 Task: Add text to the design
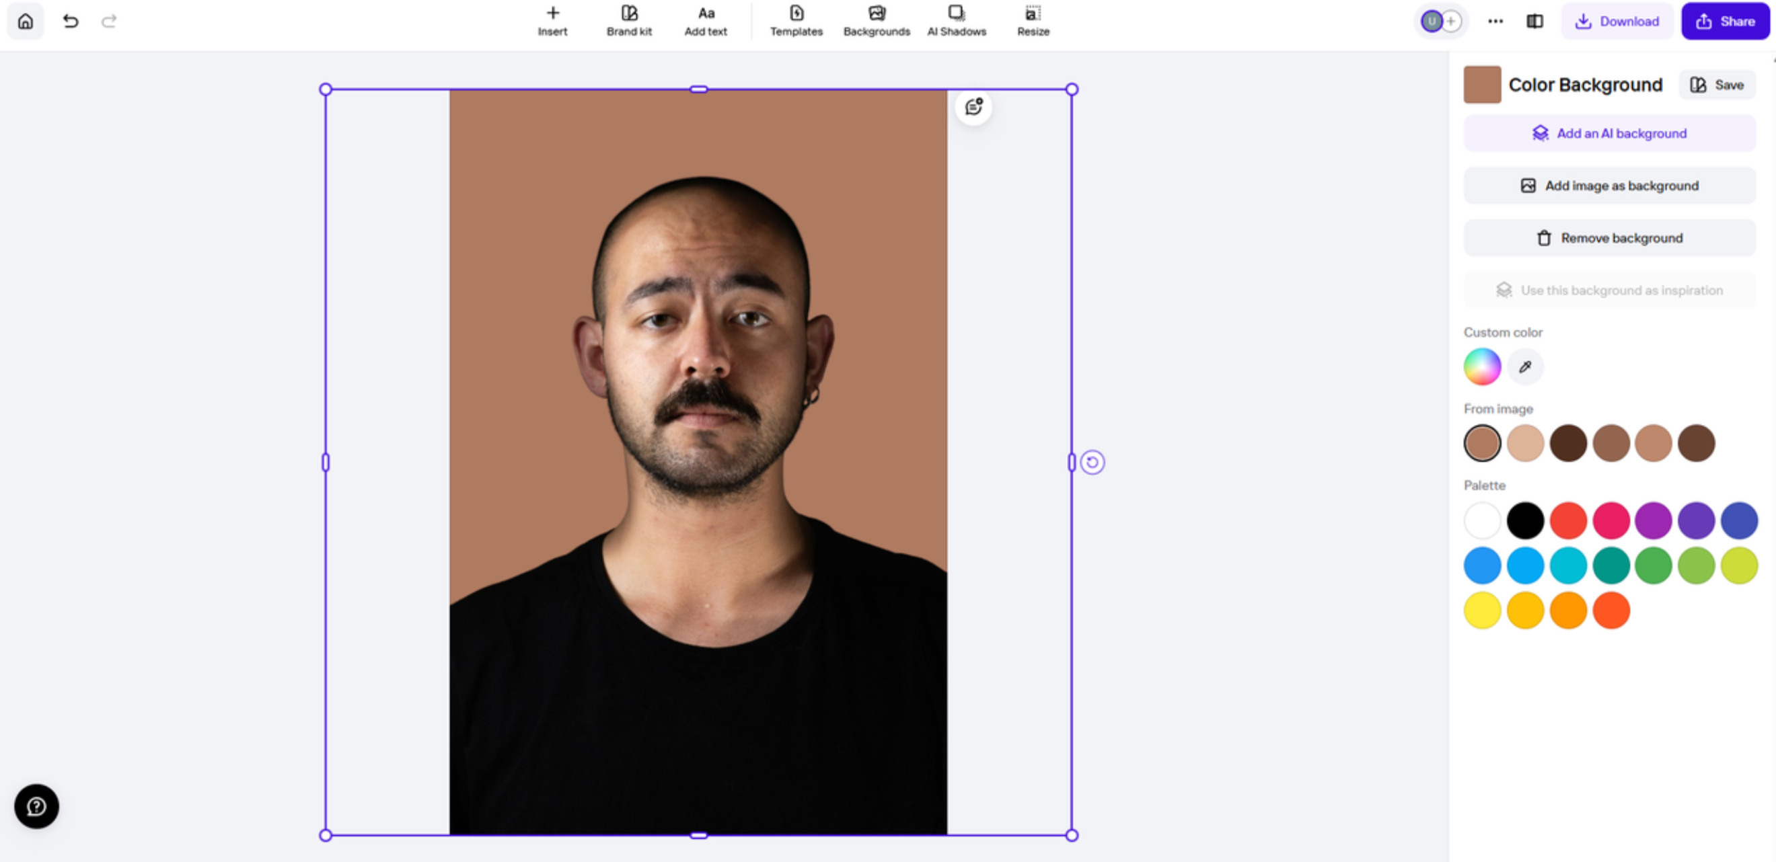704,21
